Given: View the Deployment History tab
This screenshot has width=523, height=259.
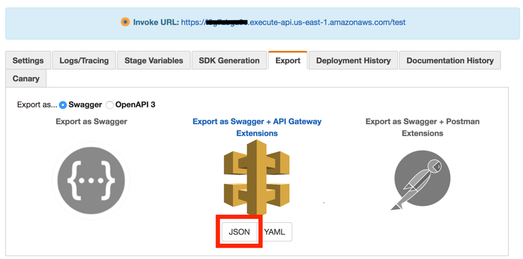Looking at the screenshot, I should [353, 60].
